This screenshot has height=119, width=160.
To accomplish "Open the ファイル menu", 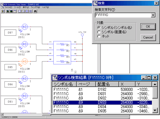I will click(8, 7).
